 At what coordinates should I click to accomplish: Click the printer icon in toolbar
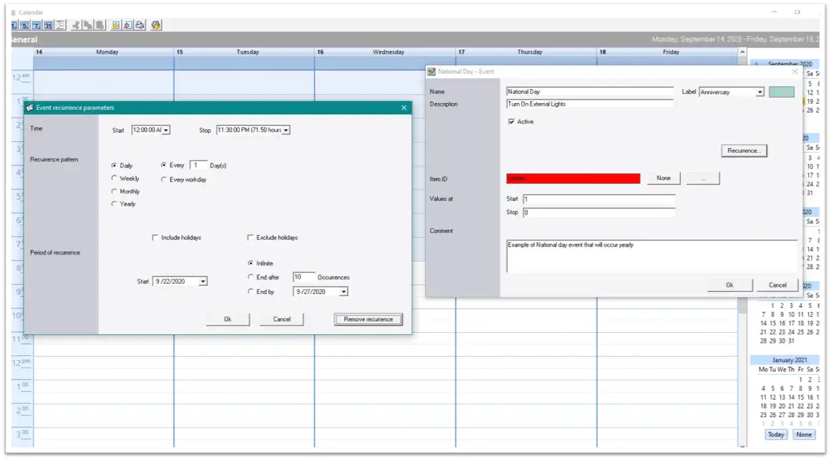point(140,25)
